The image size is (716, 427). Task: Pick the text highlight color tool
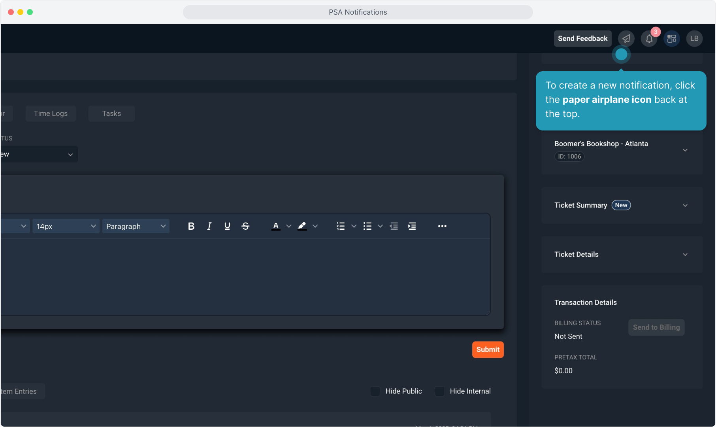302,226
